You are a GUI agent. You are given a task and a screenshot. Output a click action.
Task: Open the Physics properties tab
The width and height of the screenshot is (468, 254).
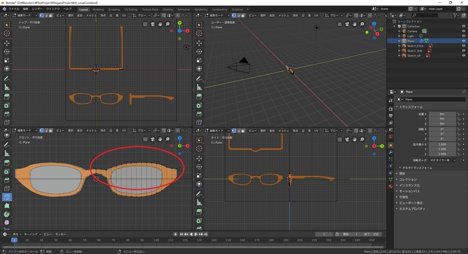tap(391, 166)
